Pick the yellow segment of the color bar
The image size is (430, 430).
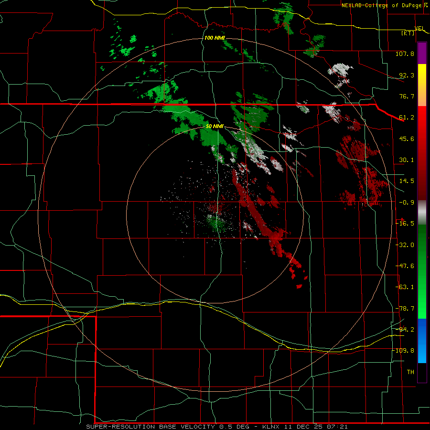click(x=422, y=85)
